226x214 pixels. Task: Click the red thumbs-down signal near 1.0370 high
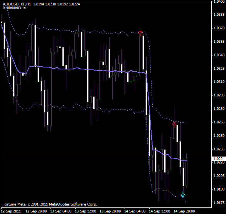[140, 33]
